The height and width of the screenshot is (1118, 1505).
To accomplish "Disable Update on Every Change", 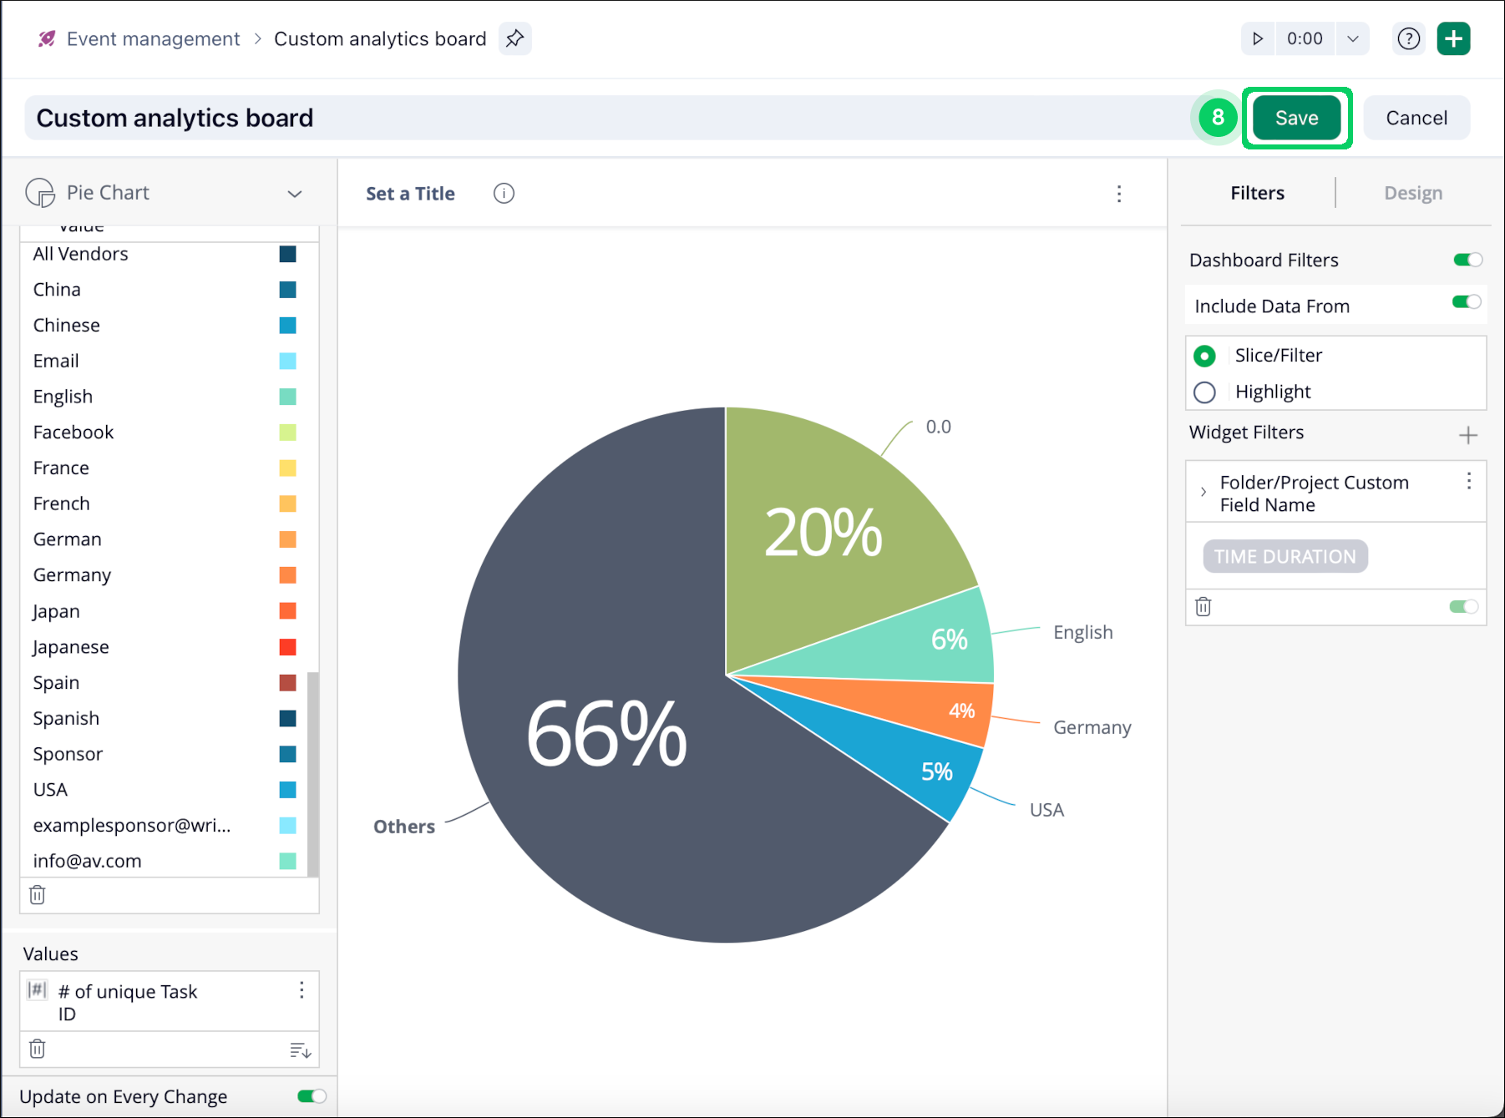I will click(x=312, y=1096).
